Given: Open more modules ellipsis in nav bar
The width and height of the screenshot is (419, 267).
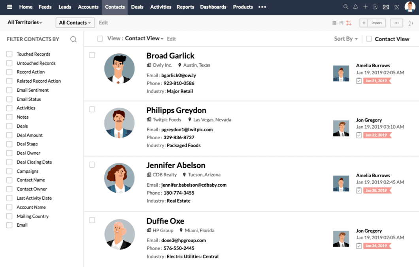Looking at the screenshot, I should click(x=262, y=7).
